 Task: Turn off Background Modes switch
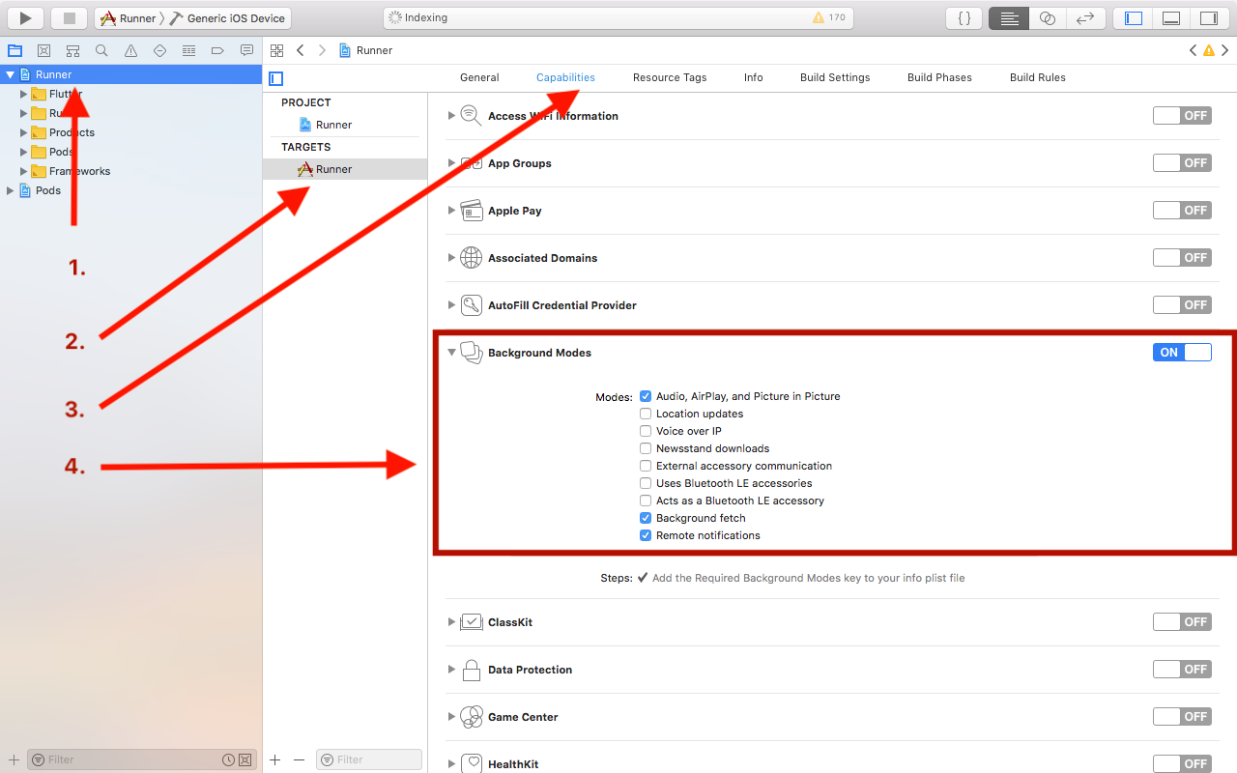(x=1182, y=353)
